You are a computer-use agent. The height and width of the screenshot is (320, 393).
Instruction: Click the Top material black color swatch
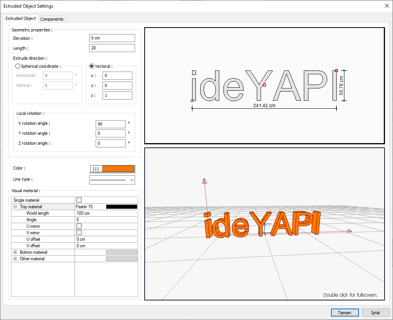tap(121, 207)
